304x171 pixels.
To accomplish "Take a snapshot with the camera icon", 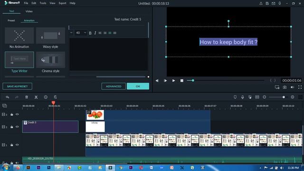I will (x=285, y=87).
